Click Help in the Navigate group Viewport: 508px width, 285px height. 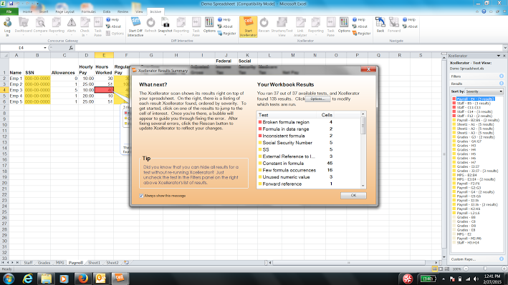click(409, 20)
